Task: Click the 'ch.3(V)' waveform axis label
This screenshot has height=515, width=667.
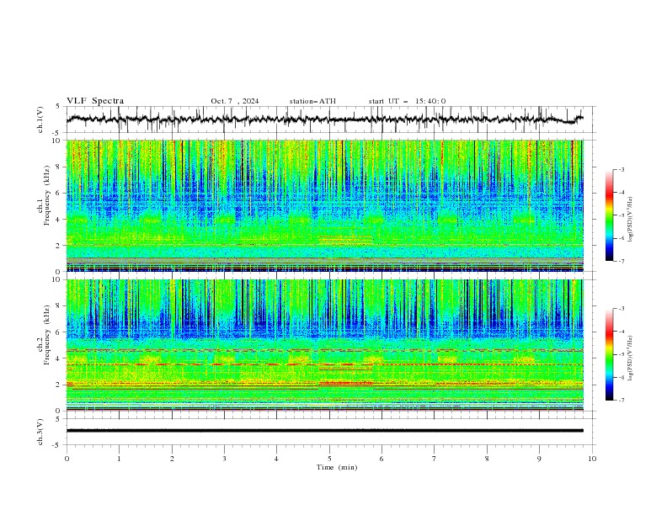Action: 40,432
